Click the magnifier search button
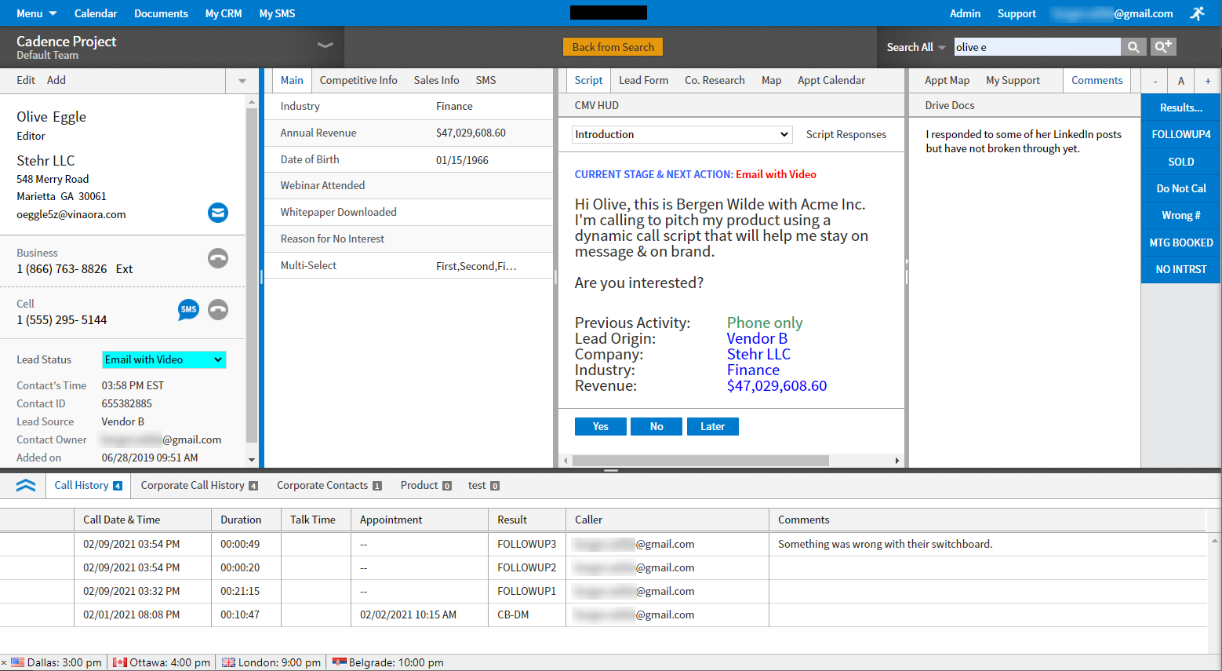Viewport: 1222px width, 671px height. pyautogui.click(x=1133, y=47)
